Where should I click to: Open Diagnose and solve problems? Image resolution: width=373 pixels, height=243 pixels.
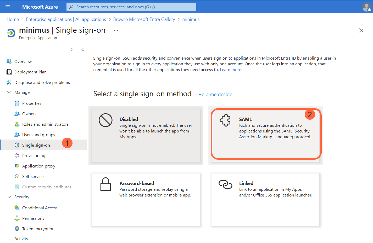point(42,82)
